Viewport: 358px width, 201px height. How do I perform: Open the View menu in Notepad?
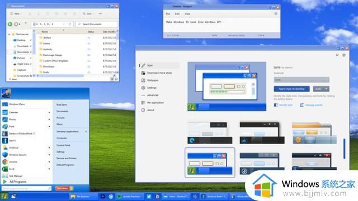coord(187,13)
